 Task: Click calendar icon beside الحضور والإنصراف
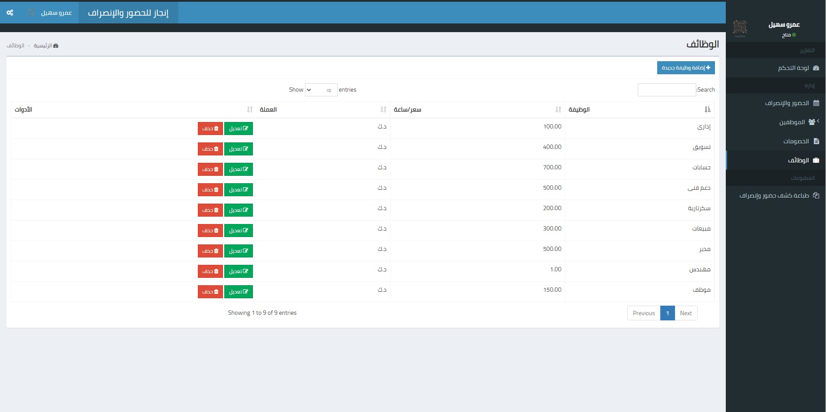tap(816, 103)
